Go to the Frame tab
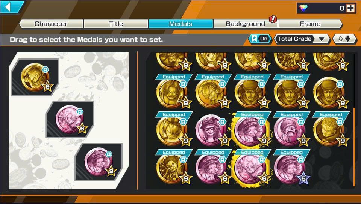The width and height of the screenshot is (361, 204). (310, 24)
